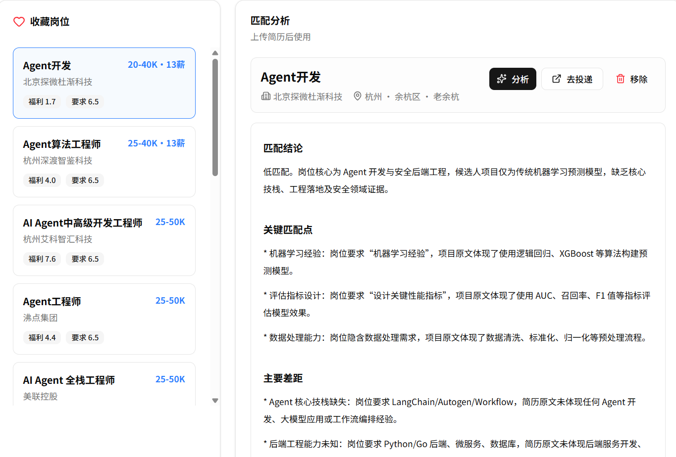This screenshot has width=676, height=457.
Task: Click the 收藏岗位 heading
Action: [50, 22]
